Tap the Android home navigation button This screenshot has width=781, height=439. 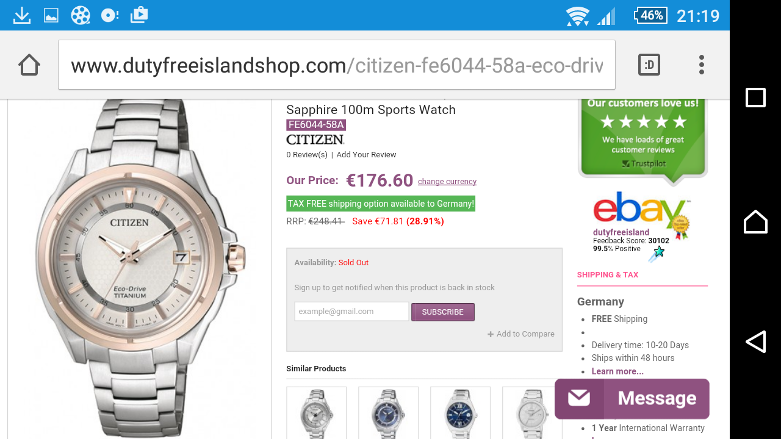pos(755,221)
